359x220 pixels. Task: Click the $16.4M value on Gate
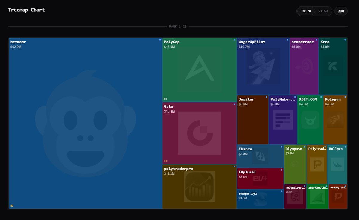coord(169,112)
